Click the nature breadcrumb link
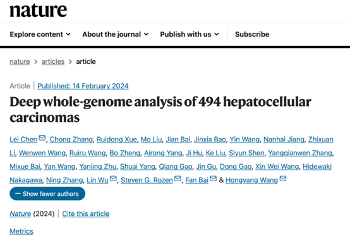This screenshot has height=245, width=350. pos(20,62)
